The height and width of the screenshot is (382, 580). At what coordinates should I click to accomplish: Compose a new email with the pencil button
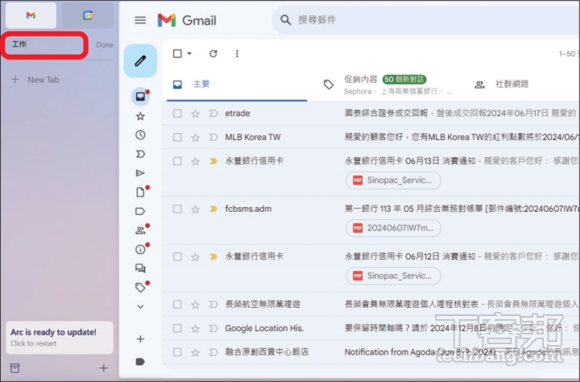pos(140,60)
